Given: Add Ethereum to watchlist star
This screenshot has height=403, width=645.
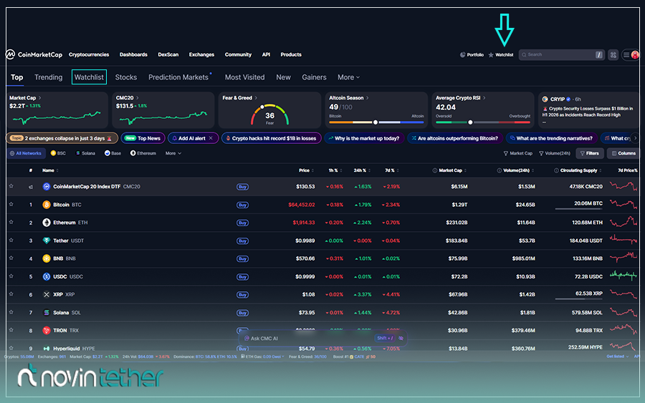Looking at the screenshot, I should [11, 222].
